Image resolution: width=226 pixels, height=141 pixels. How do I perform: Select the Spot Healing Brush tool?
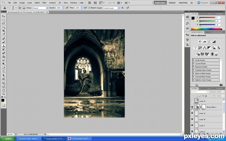(x=4, y=39)
